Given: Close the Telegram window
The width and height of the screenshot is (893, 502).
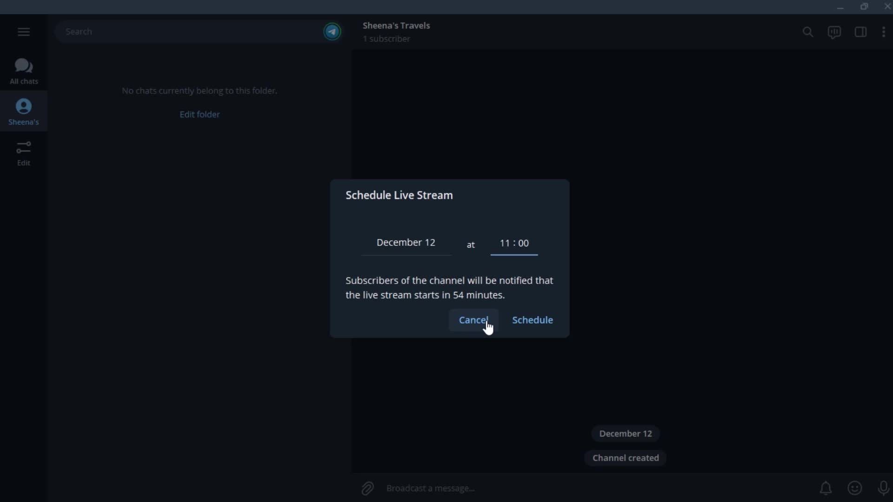Looking at the screenshot, I should coord(887,7).
